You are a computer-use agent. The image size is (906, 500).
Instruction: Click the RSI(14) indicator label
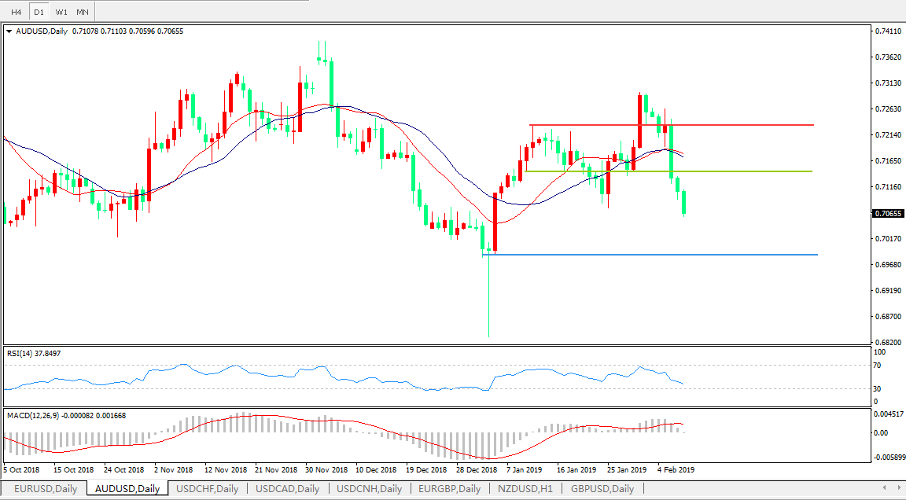coord(33,354)
